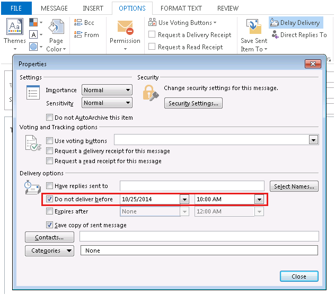Click the Categories field showing None
This screenshot has height=295, width=335.
click(x=199, y=250)
